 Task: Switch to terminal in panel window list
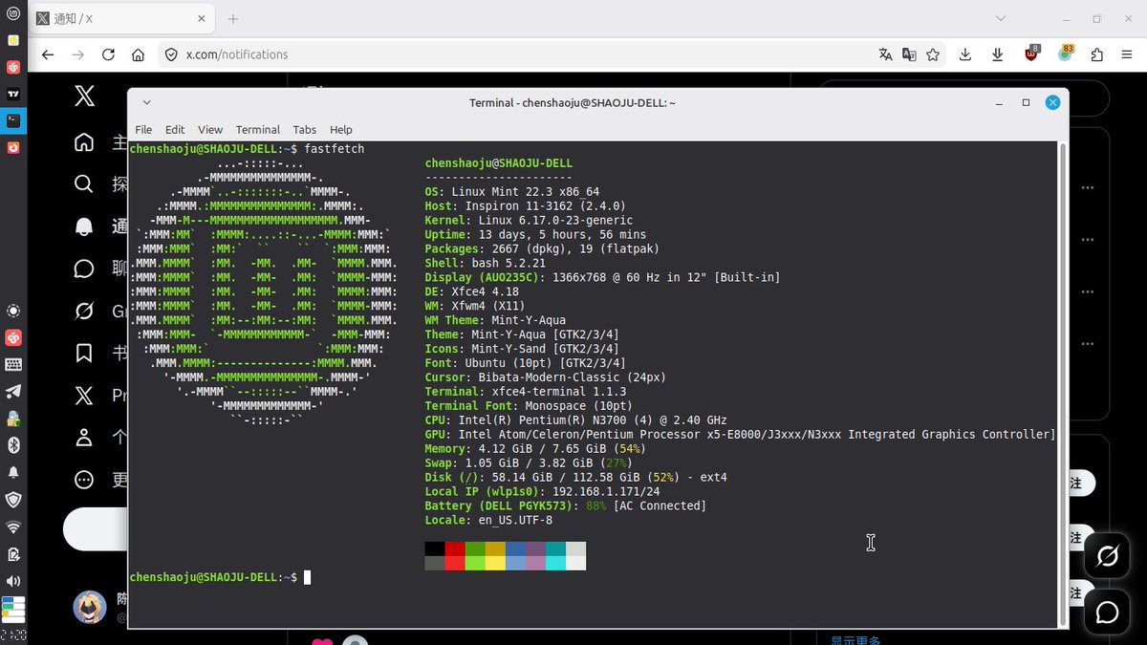tap(13, 120)
